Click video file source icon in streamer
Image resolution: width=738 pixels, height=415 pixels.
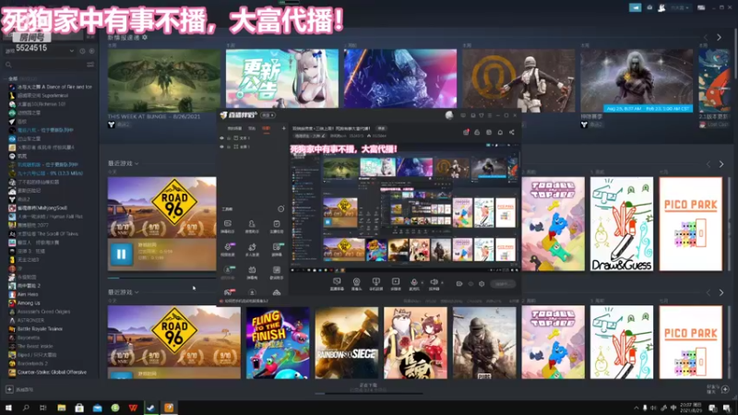click(396, 283)
